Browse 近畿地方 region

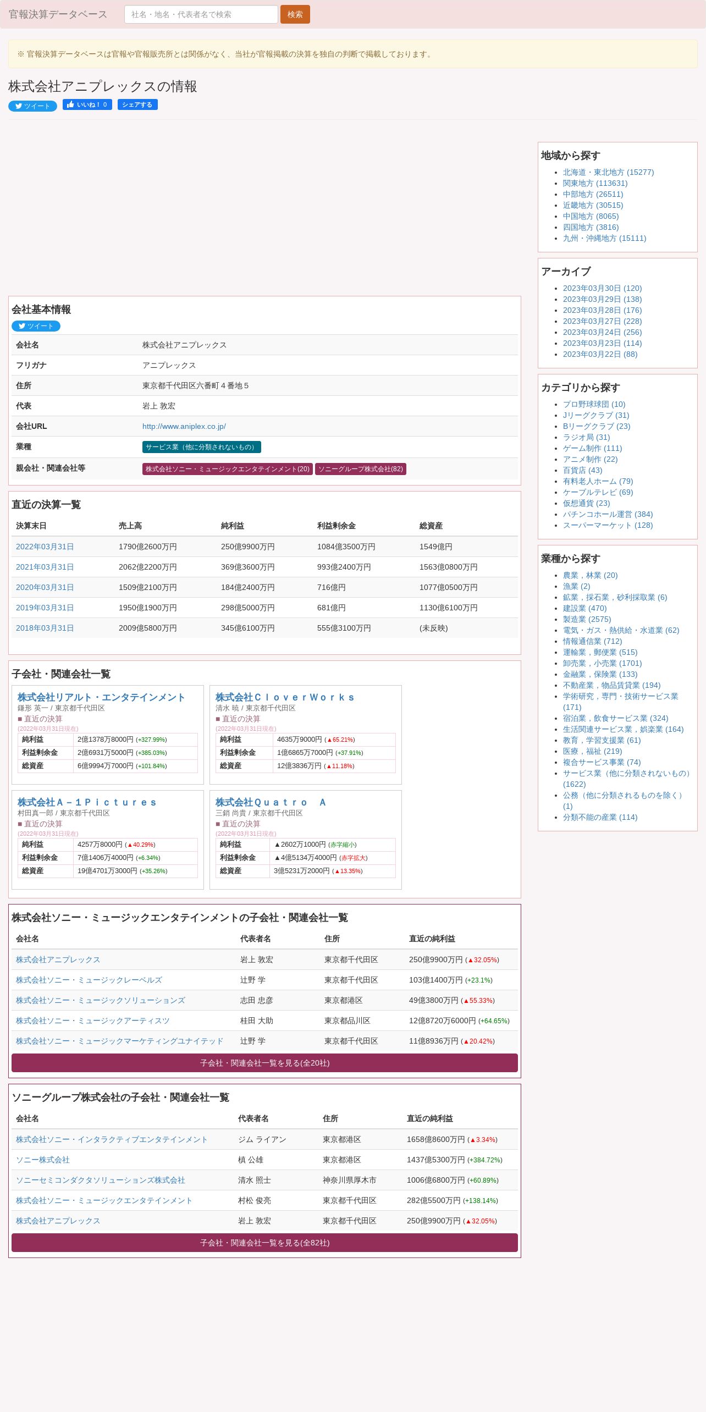tap(593, 205)
